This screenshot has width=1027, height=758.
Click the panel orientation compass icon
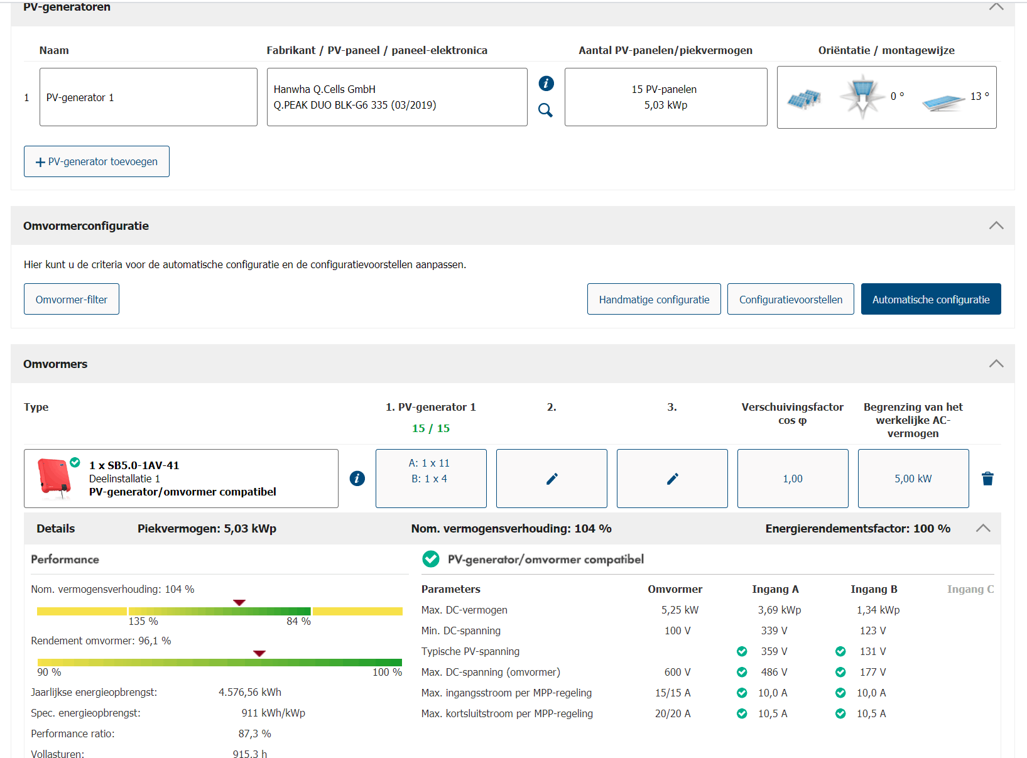[862, 97]
